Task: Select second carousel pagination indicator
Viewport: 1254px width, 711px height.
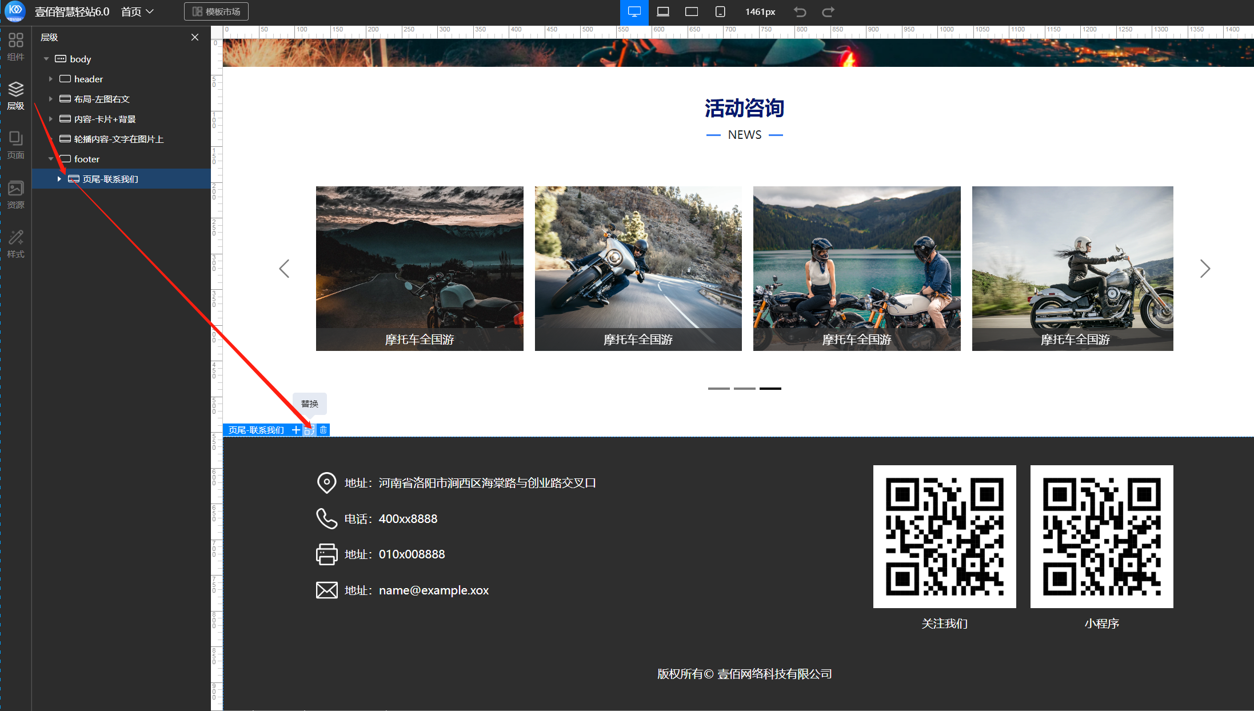Action: point(745,389)
